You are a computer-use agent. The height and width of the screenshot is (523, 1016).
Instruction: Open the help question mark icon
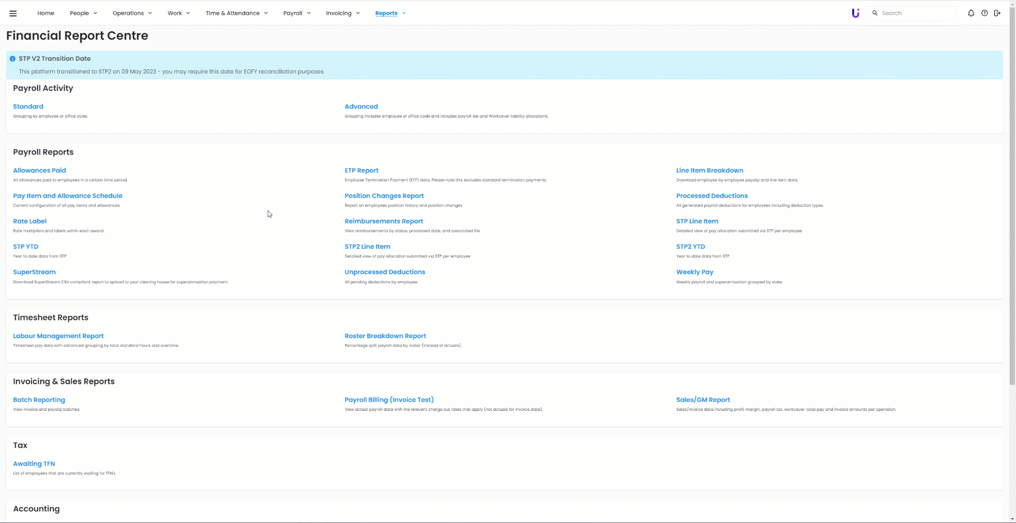point(984,13)
